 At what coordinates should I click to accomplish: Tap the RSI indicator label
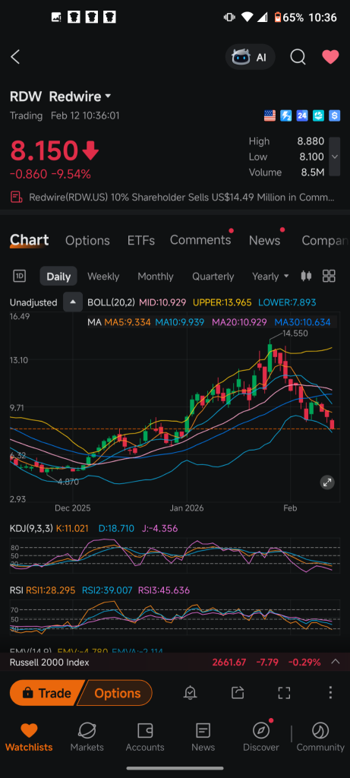click(x=17, y=590)
